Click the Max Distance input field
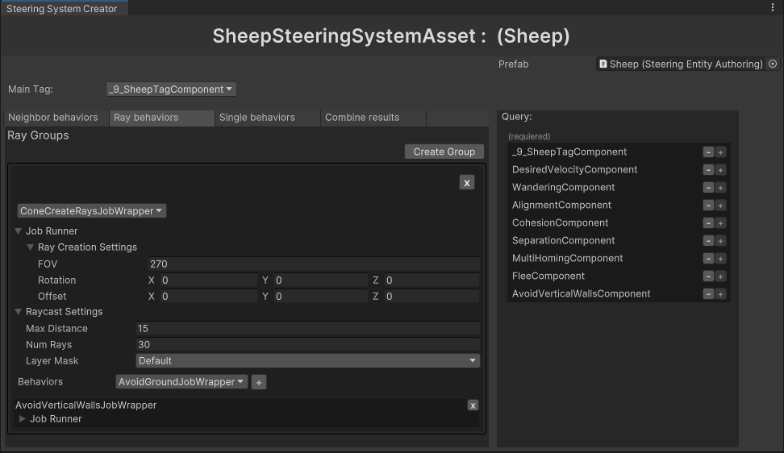 point(307,329)
